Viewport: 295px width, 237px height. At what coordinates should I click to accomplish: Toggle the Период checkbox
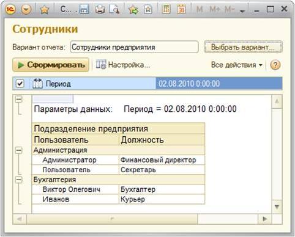pos(20,84)
